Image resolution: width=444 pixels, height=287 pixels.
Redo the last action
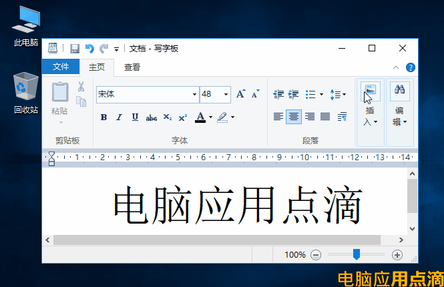coord(104,49)
